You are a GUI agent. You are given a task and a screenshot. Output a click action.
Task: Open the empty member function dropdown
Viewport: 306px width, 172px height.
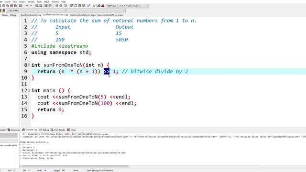coord(96,11)
